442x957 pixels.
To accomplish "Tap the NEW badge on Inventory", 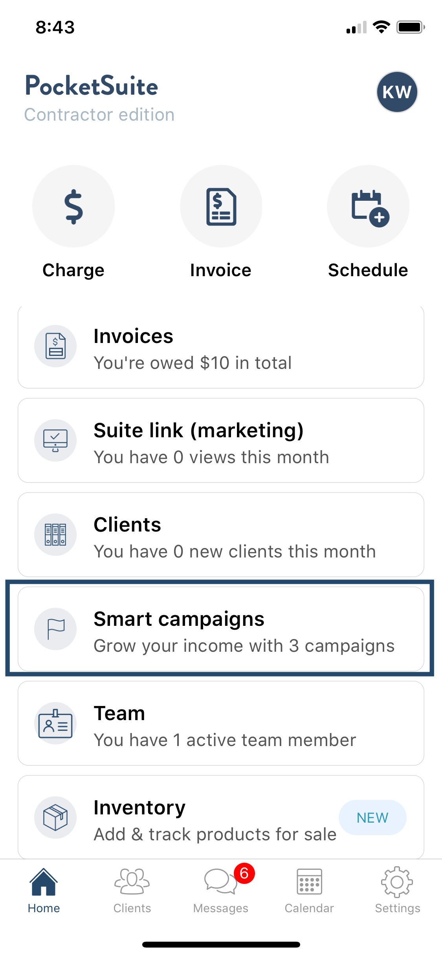I will [x=372, y=818].
